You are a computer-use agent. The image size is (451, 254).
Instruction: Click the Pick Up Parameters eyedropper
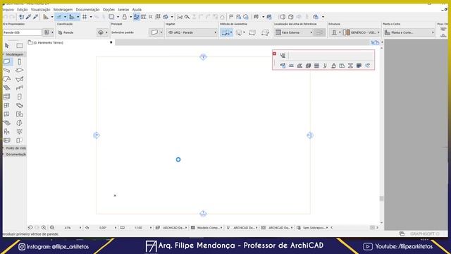click(x=28, y=17)
